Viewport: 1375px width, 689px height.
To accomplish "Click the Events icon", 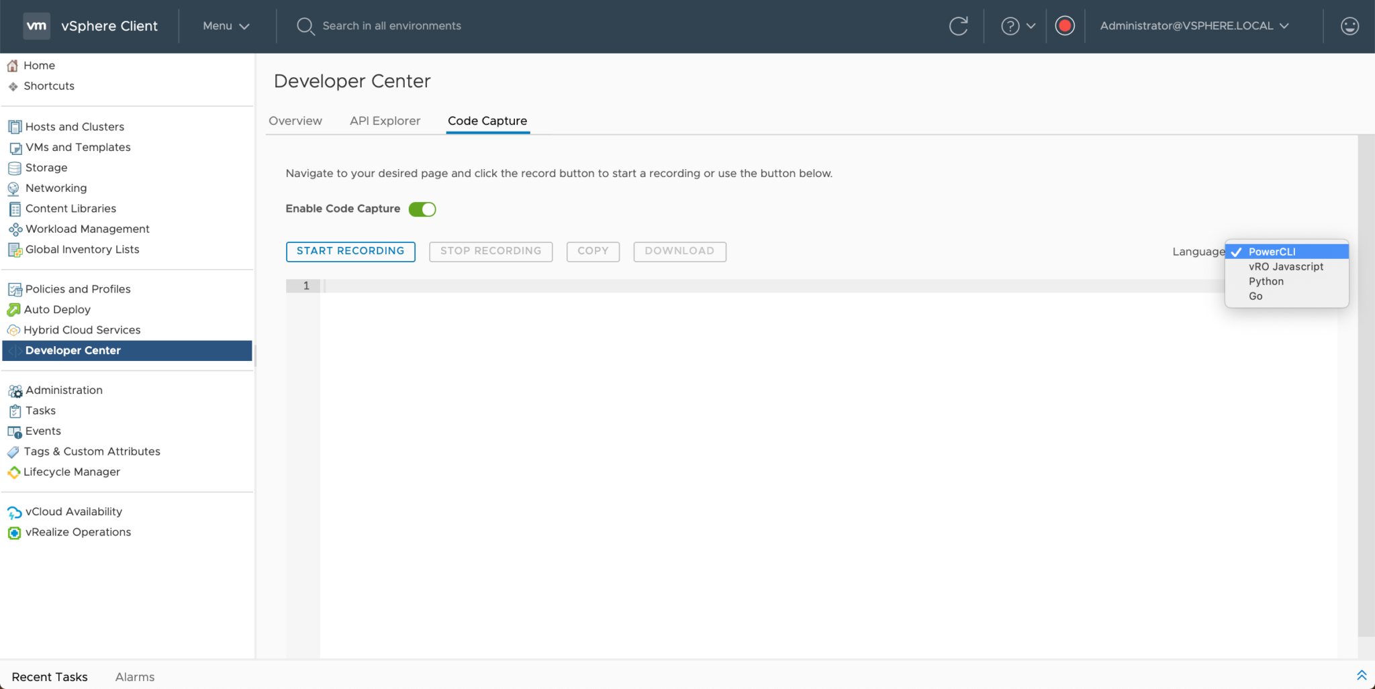I will pyautogui.click(x=15, y=432).
